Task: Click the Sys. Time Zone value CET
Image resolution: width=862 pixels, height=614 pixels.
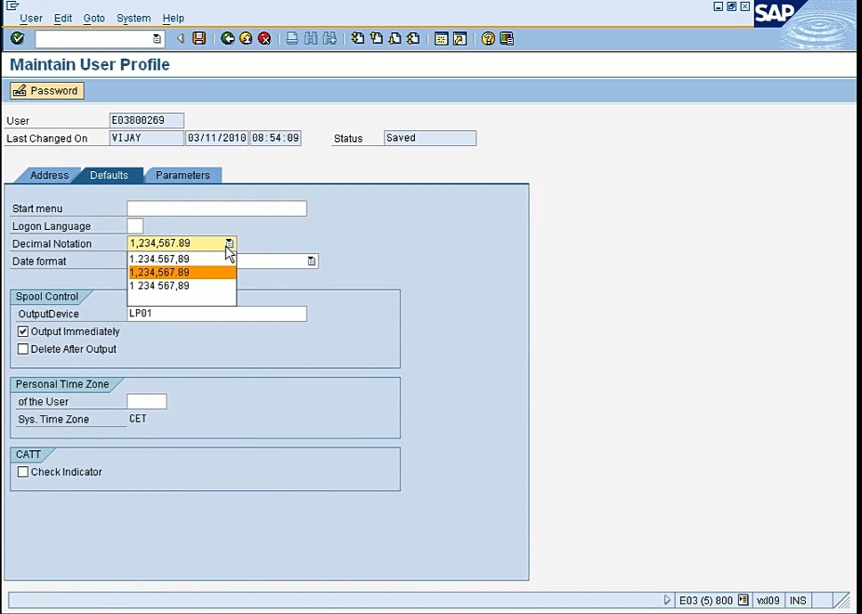Action: tap(138, 419)
